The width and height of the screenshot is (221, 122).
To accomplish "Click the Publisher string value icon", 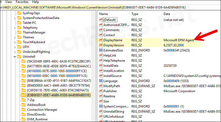I will tap(101, 91).
